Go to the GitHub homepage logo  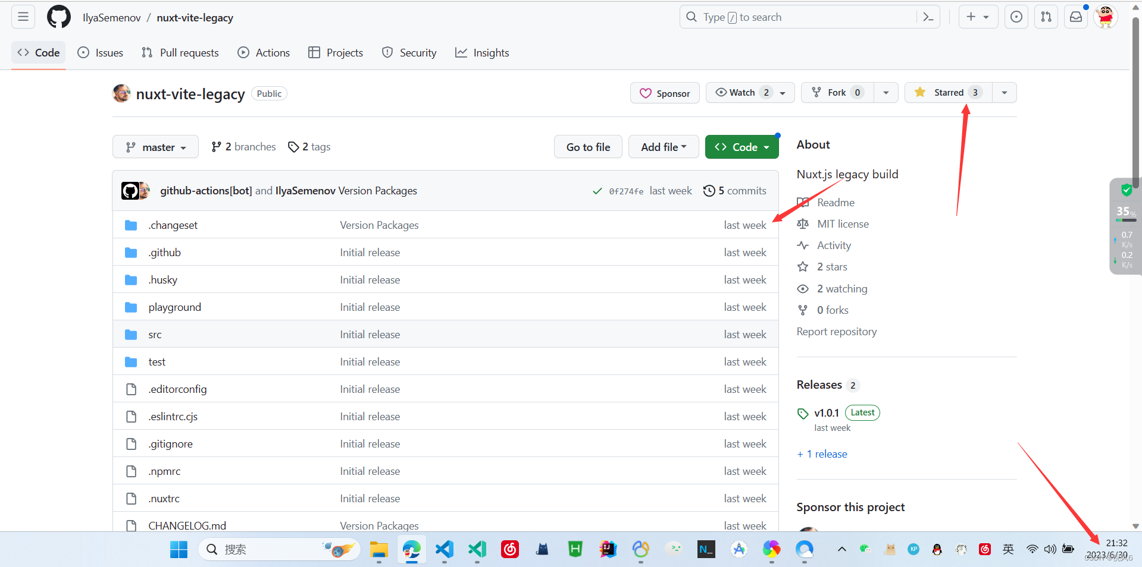point(59,17)
